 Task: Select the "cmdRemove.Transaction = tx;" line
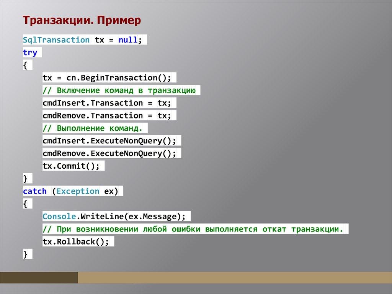pyautogui.click(x=107, y=116)
